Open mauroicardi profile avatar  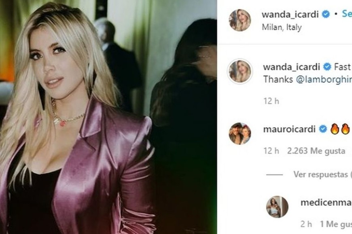[x=240, y=134]
